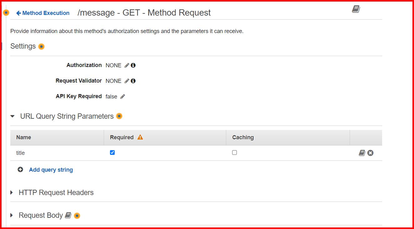Image resolution: width=414 pixels, height=229 pixels.
Task: Uncheck the Required checkbox for title
Action: pos(112,153)
